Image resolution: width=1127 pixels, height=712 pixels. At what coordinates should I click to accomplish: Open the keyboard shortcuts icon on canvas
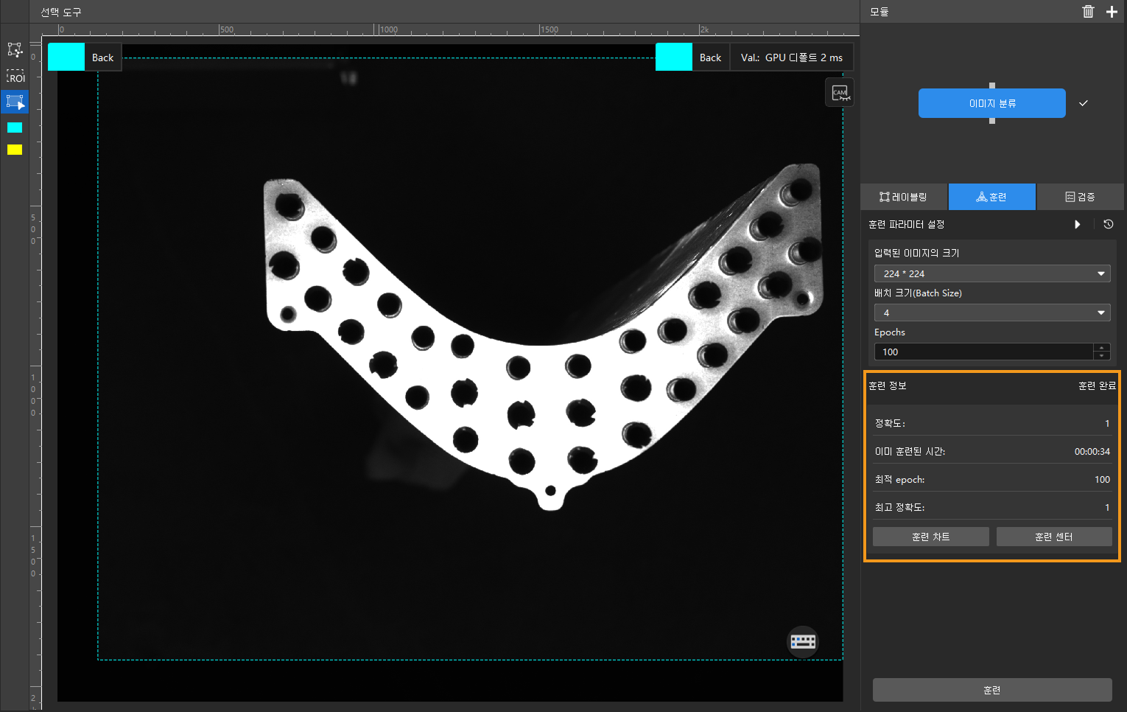pos(803,641)
